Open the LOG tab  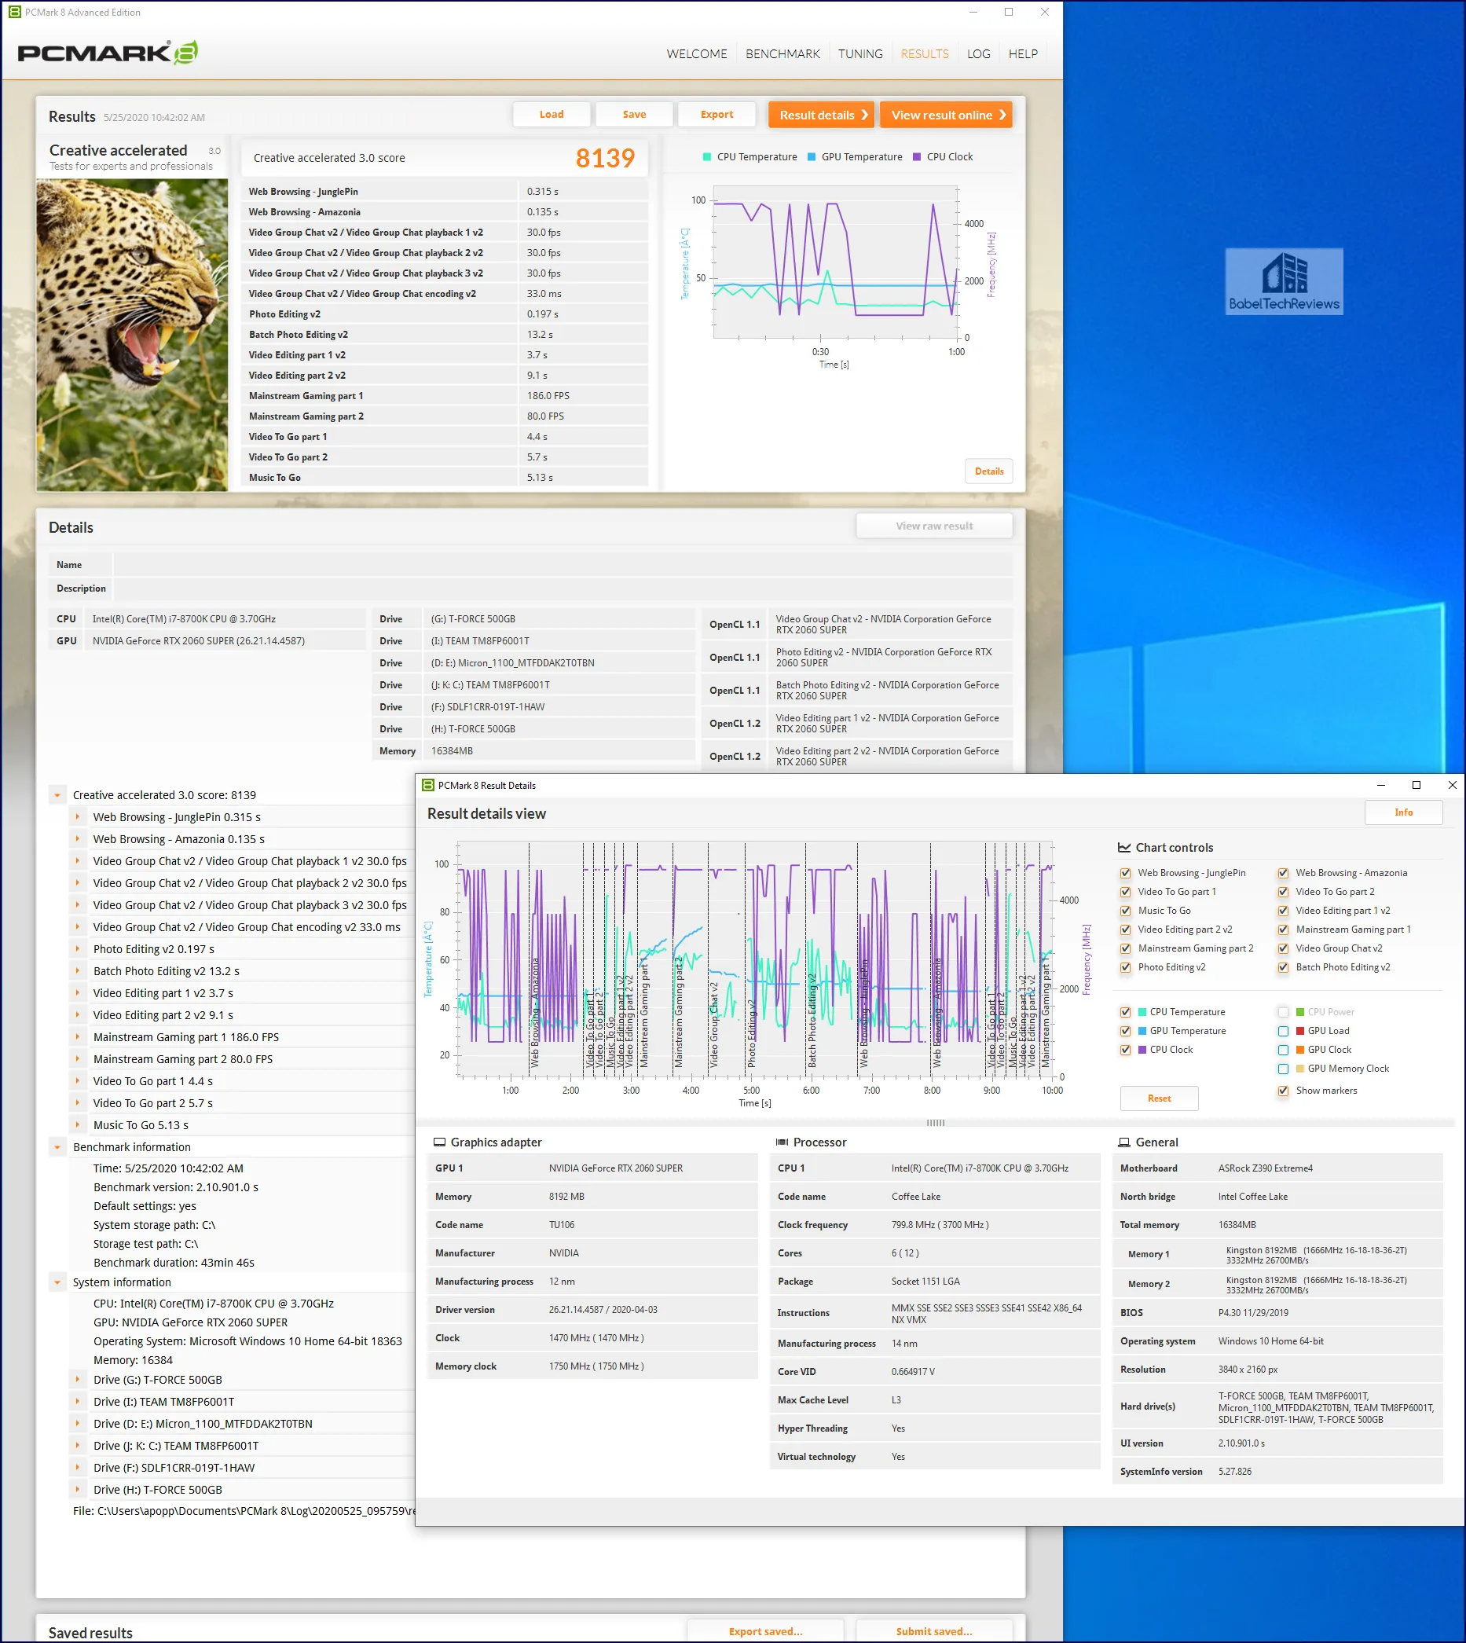point(979,54)
